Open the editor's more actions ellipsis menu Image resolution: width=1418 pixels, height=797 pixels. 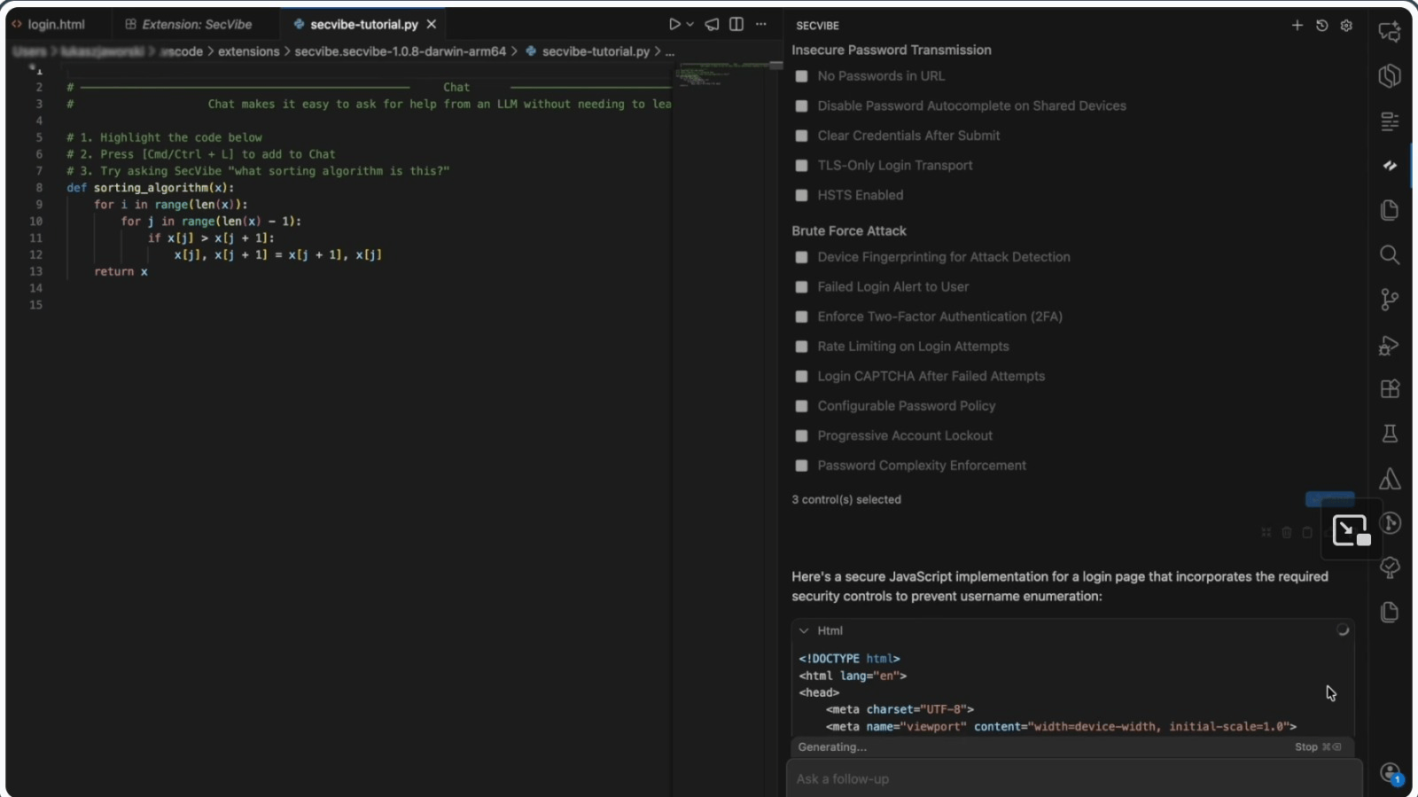pyautogui.click(x=761, y=24)
